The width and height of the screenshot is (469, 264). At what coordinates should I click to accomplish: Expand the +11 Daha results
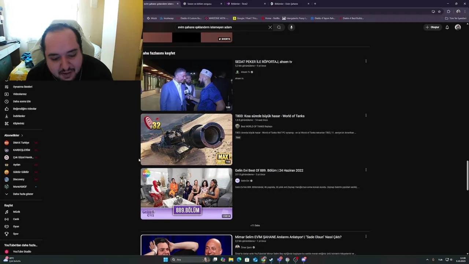(x=255, y=225)
